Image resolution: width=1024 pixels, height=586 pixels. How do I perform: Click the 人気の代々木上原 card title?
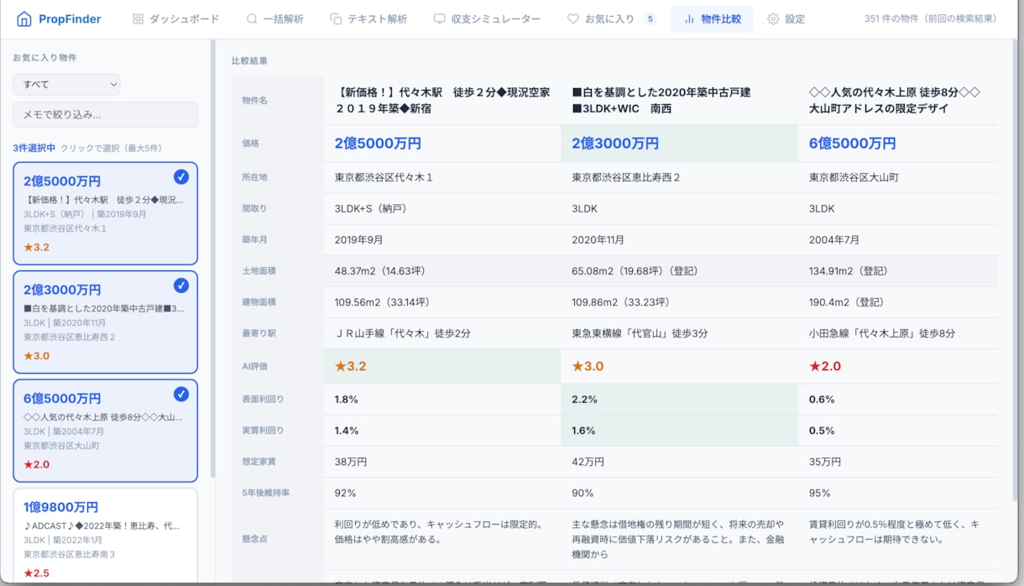tap(103, 416)
